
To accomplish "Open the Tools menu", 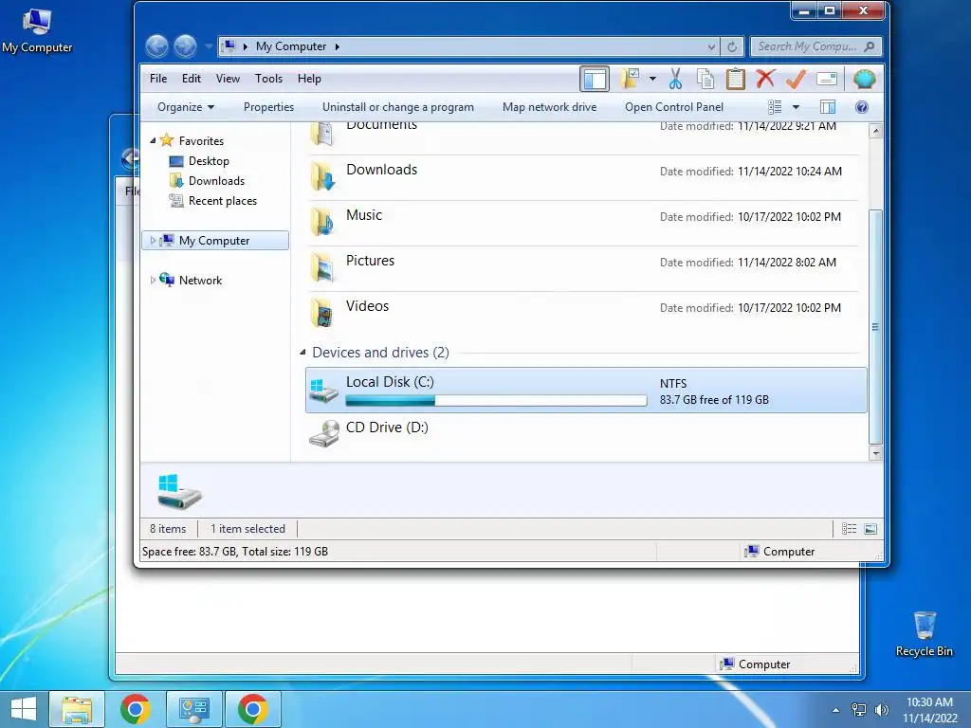I will click(x=268, y=79).
